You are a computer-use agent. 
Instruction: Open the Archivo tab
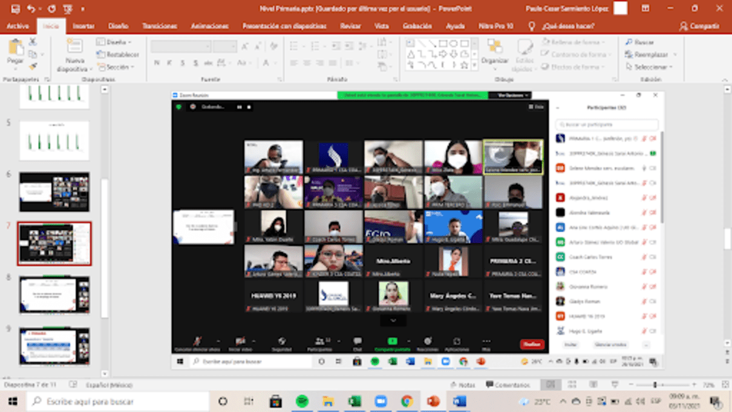click(x=18, y=26)
